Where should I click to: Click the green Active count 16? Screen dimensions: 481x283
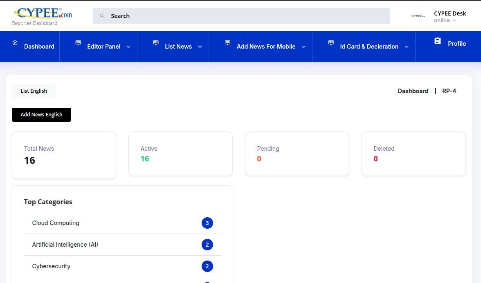click(145, 159)
